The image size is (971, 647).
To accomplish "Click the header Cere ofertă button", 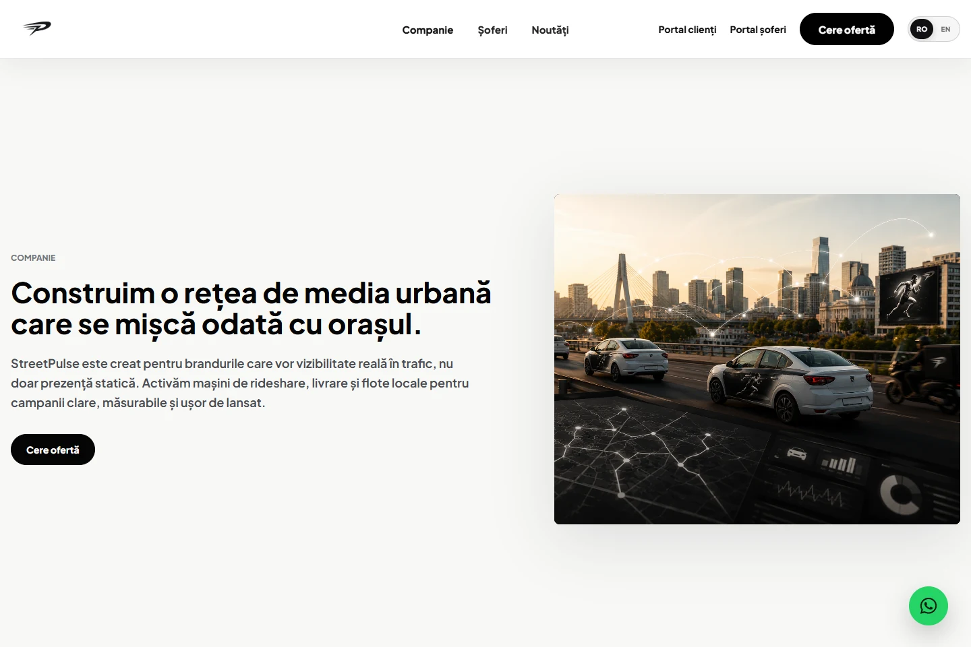I will point(847,29).
